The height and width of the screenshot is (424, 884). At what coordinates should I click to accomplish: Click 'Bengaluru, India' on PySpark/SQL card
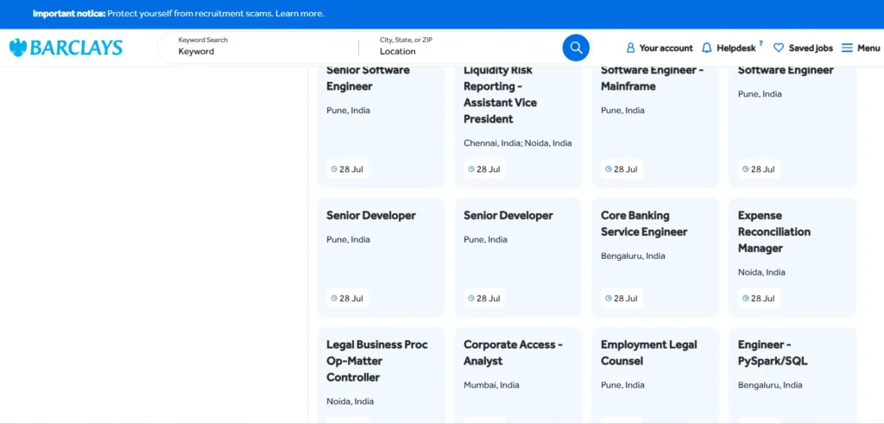769,385
